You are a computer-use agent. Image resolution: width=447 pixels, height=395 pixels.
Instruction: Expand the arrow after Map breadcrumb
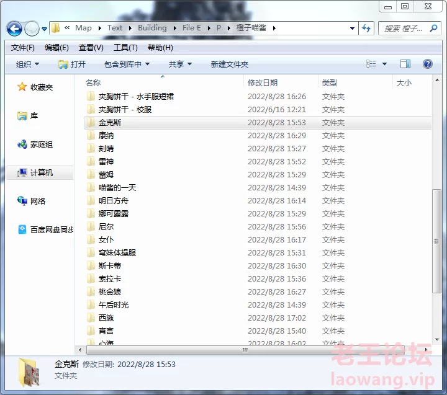(99, 28)
